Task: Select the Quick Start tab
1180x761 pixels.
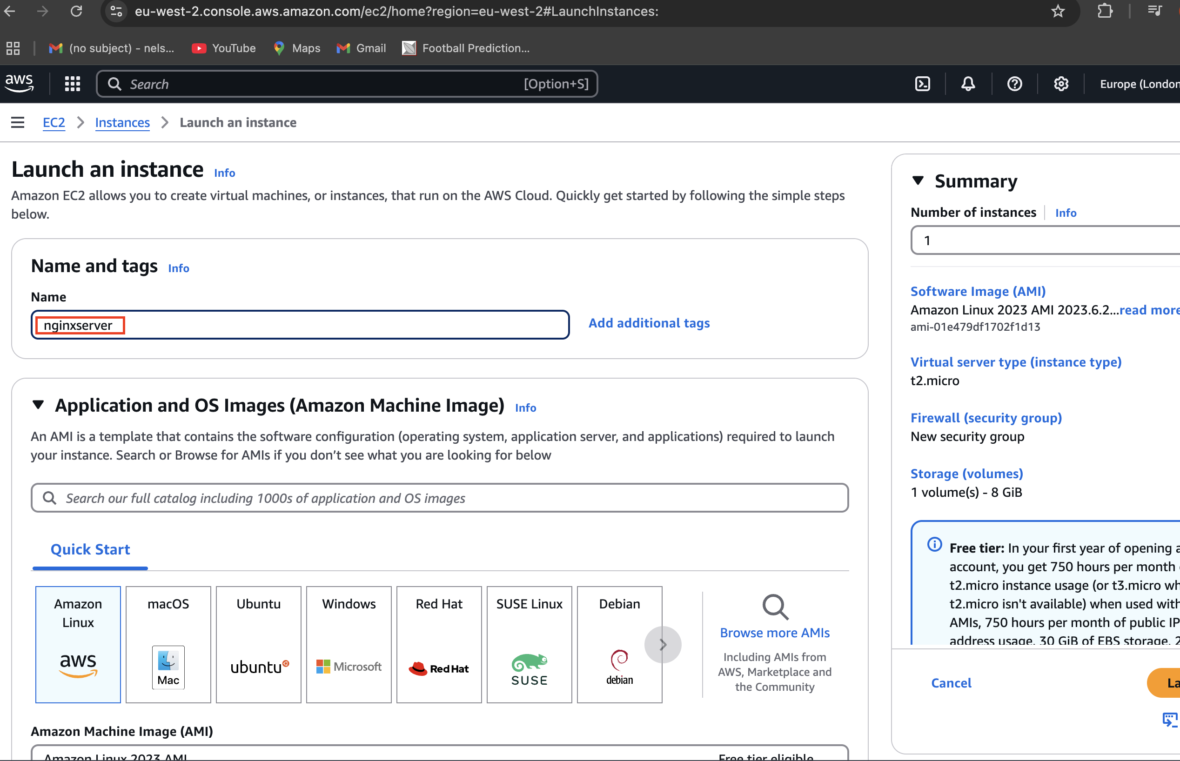Action: click(x=90, y=549)
